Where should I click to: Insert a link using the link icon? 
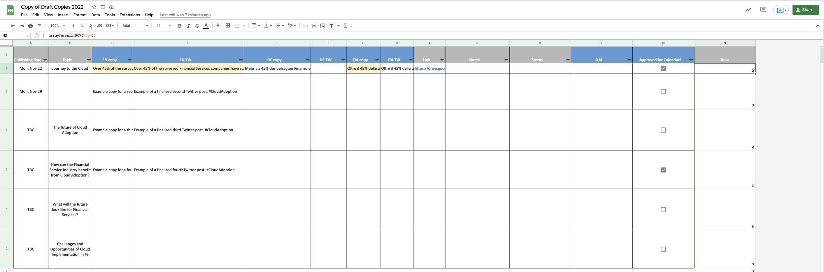point(305,26)
